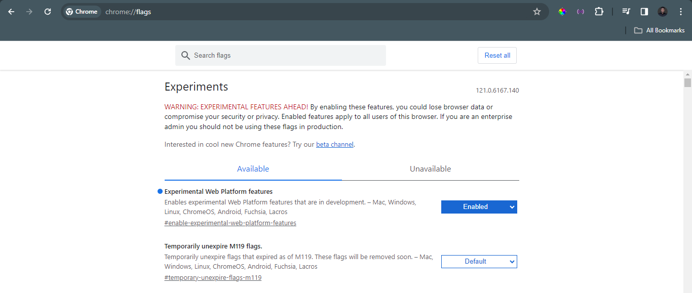This screenshot has width=692, height=293.
Task: Switch to the Unavailable tab
Action: coord(431,169)
